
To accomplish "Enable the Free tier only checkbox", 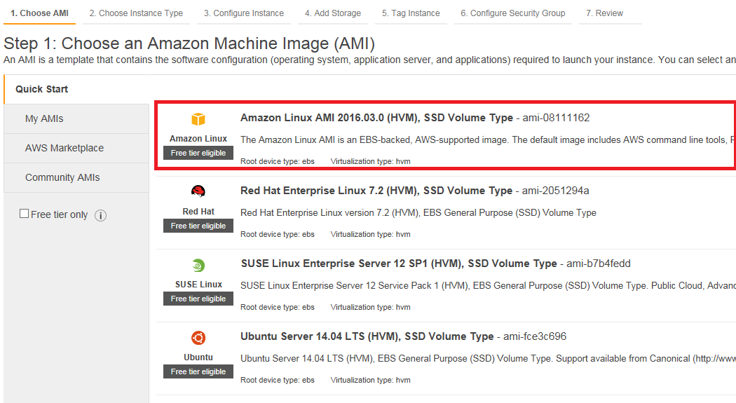I will point(24,214).
